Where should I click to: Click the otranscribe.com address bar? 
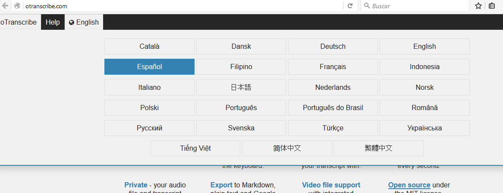coord(173,6)
